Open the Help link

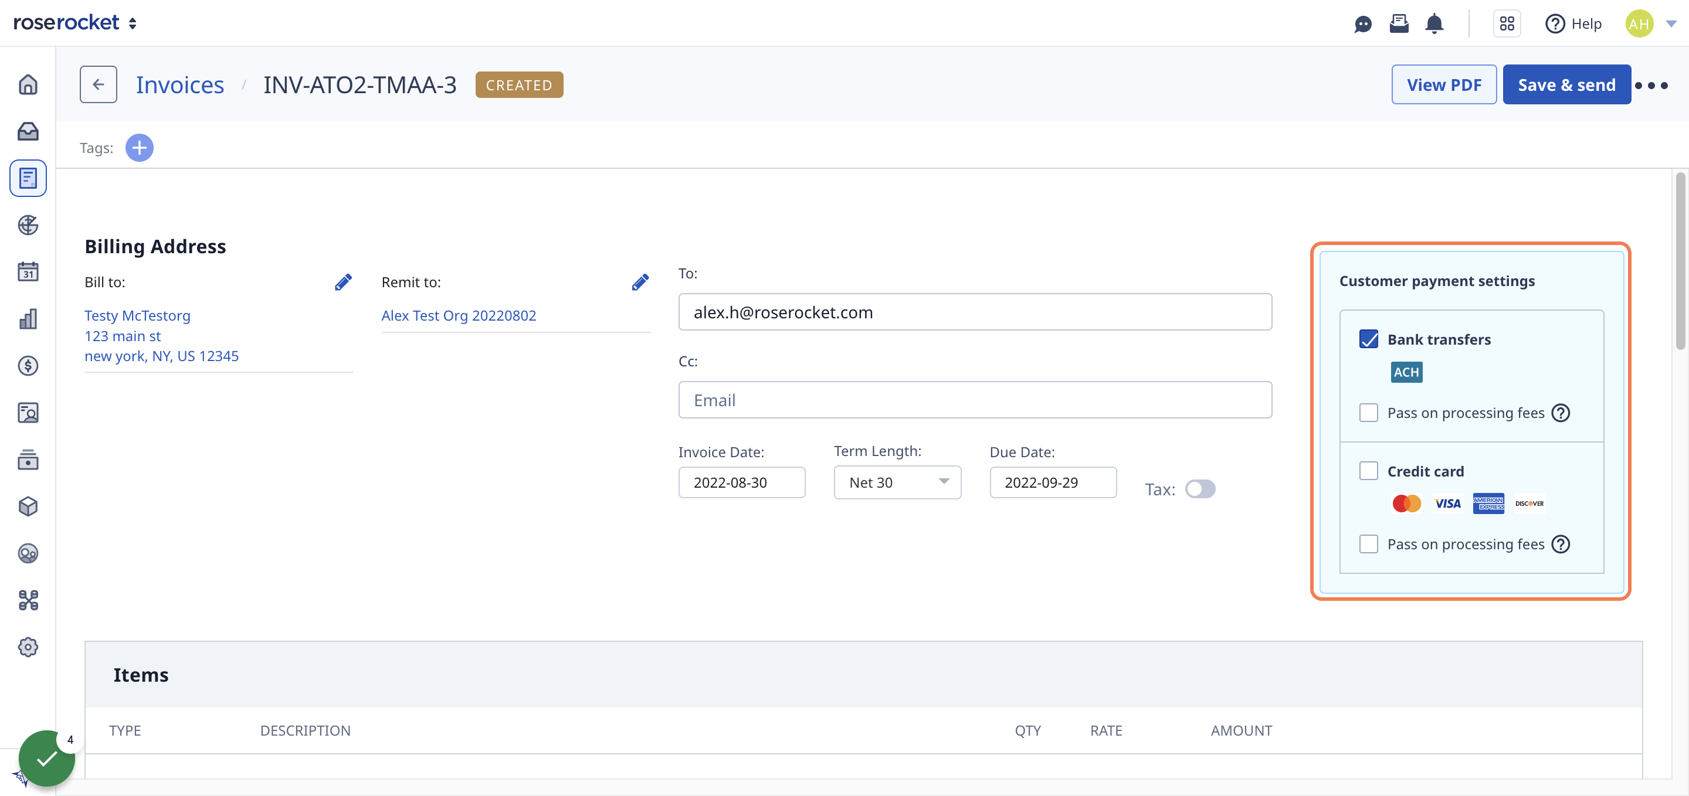1573,23
